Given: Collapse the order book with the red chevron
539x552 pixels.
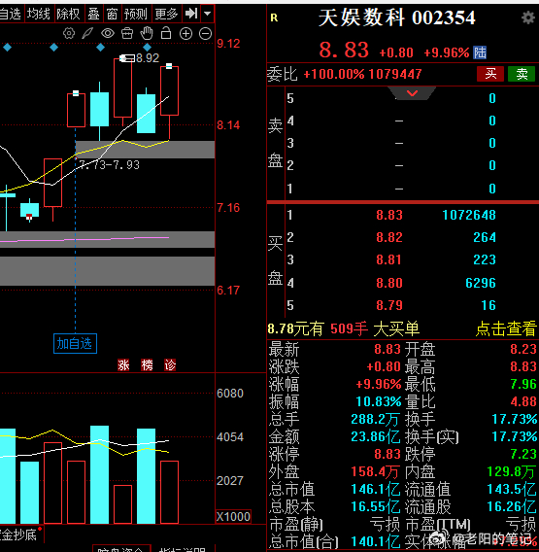Looking at the screenshot, I should pyautogui.click(x=412, y=93).
